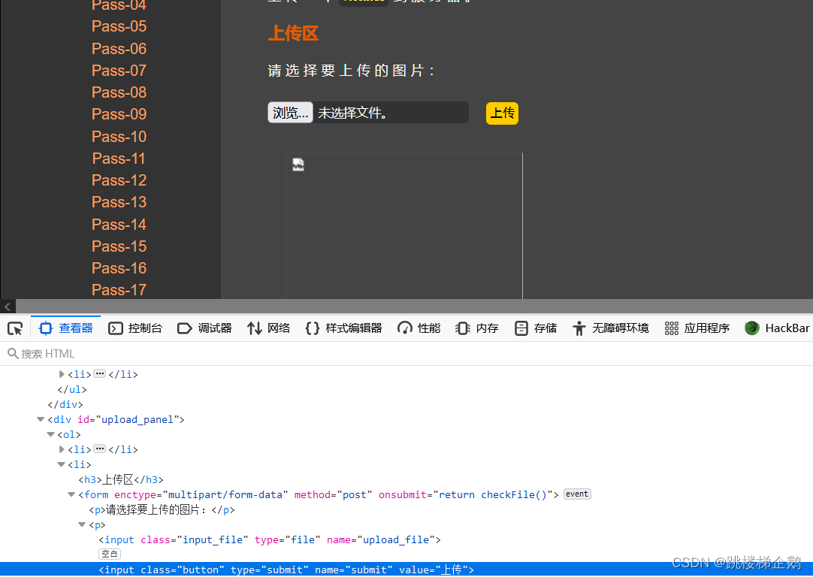Click the event badge on the form

point(577,494)
